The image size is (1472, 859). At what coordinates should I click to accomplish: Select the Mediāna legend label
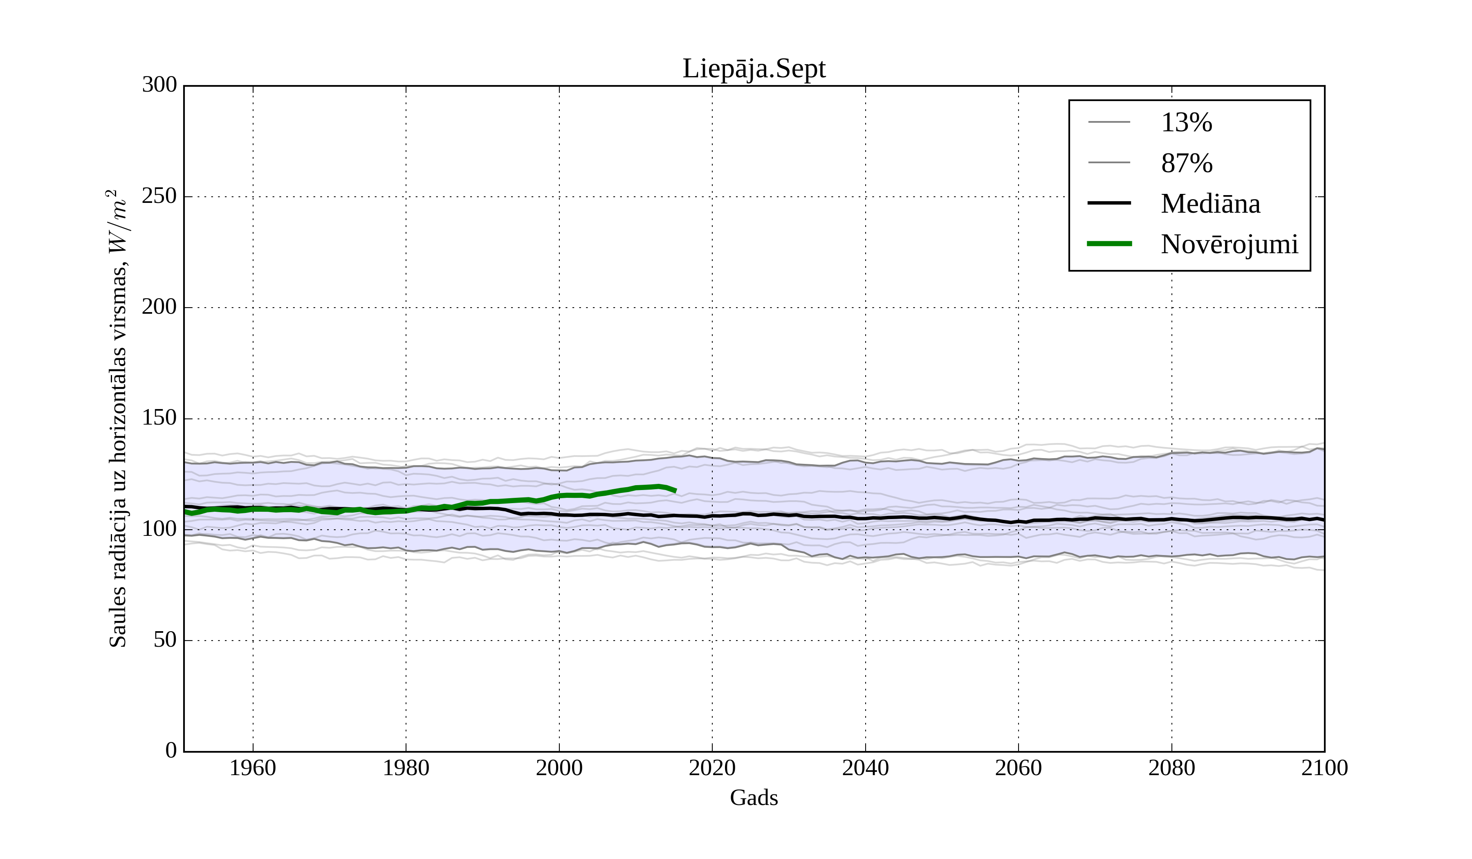[1210, 204]
